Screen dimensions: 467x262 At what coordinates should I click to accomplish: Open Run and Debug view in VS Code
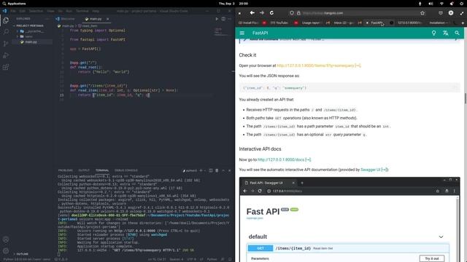[6, 55]
